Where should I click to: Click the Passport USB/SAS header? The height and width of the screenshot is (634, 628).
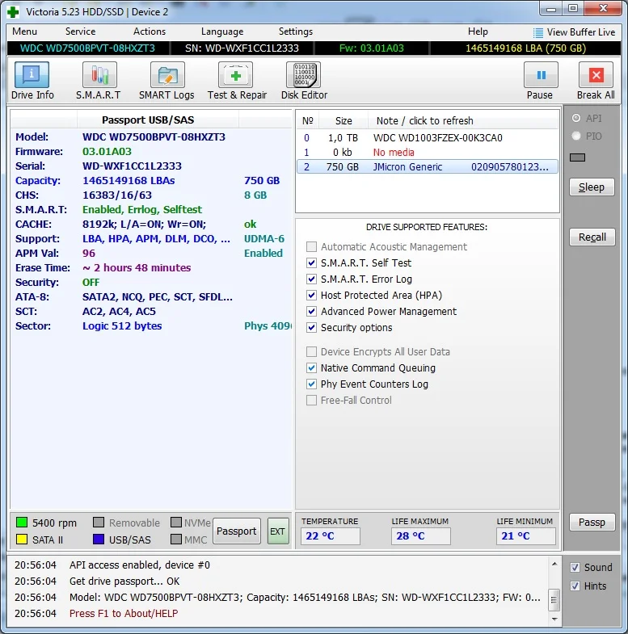tap(148, 120)
